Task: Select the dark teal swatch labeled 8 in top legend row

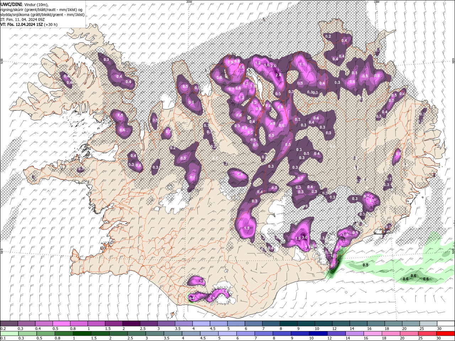Action: [288, 324]
